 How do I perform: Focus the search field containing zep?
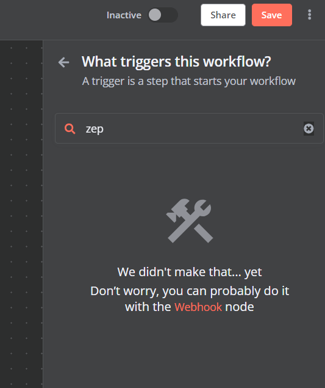(189, 128)
